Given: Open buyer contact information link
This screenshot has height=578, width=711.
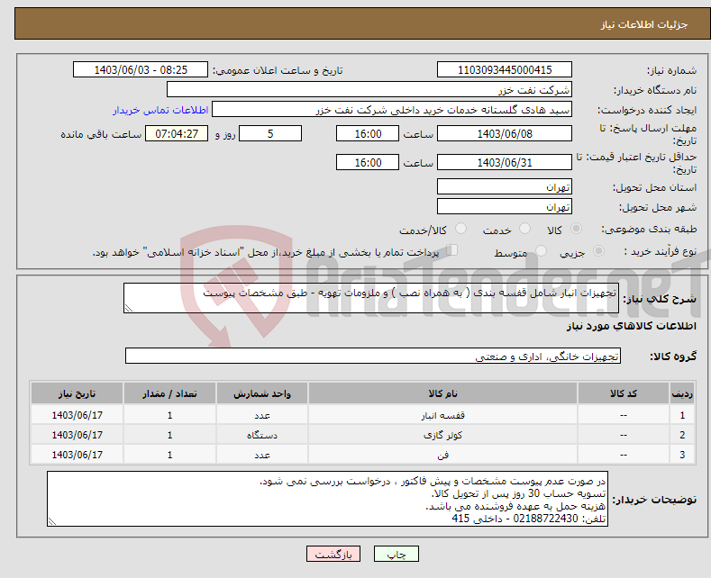Looking at the screenshot, I should pos(160,110).
